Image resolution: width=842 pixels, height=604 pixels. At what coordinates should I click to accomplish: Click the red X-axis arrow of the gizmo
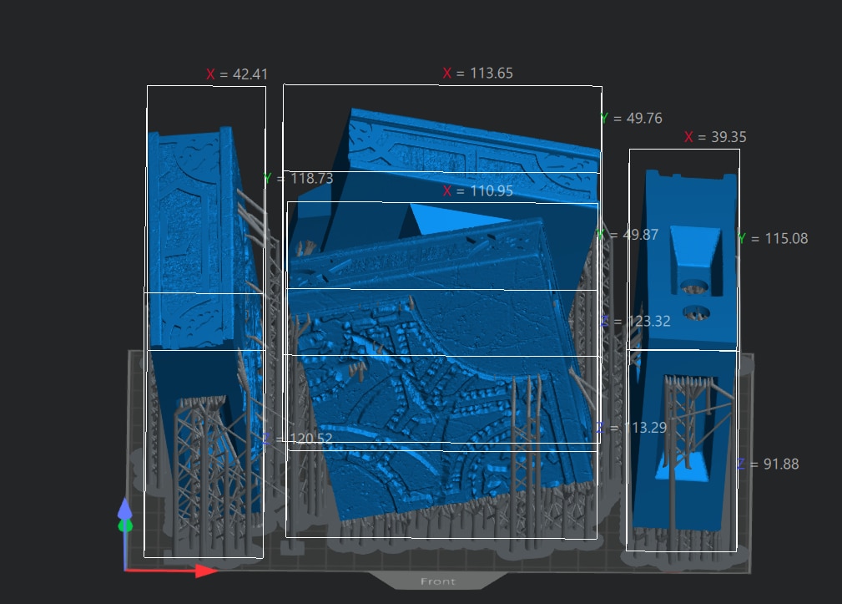pos(206,571)
